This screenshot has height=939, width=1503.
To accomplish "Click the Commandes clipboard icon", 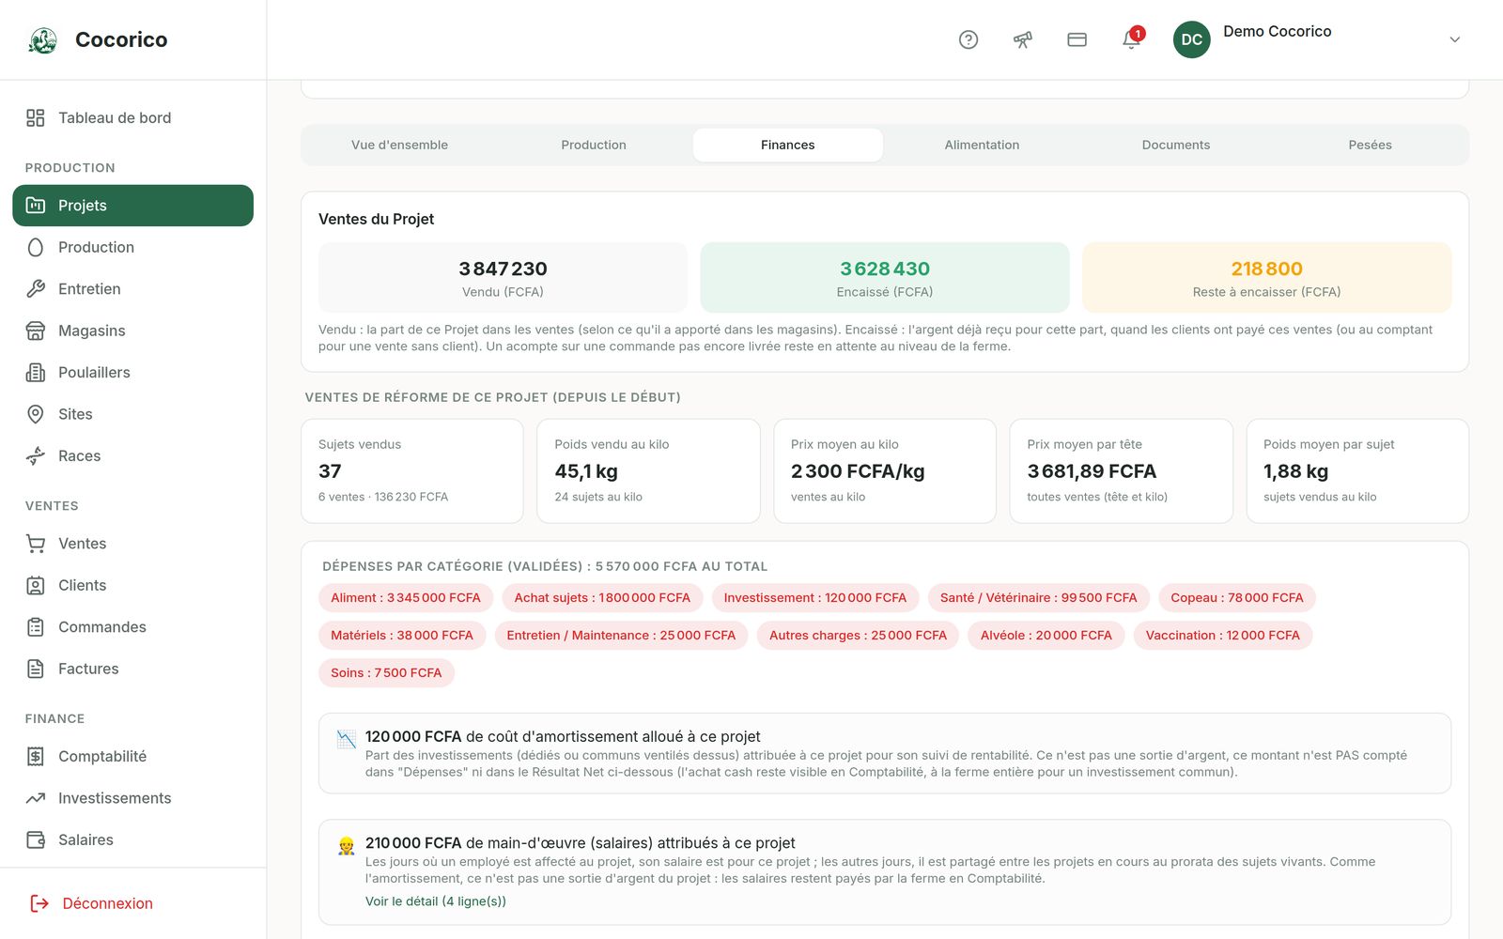I will tap(36, 627).
